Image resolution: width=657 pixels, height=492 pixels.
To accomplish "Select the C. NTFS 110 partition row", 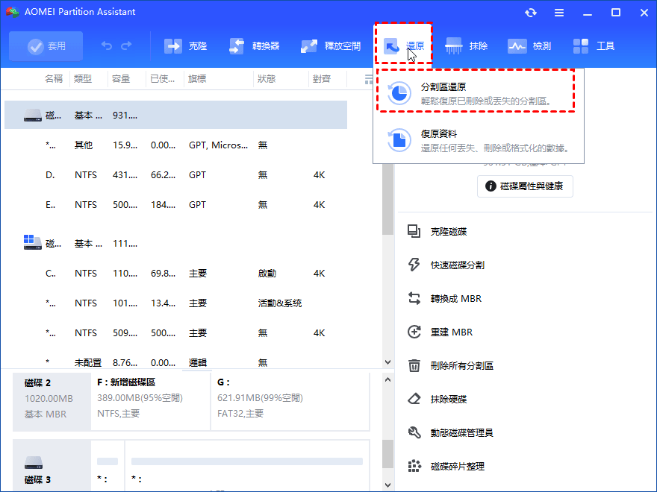I will [175, 273].
